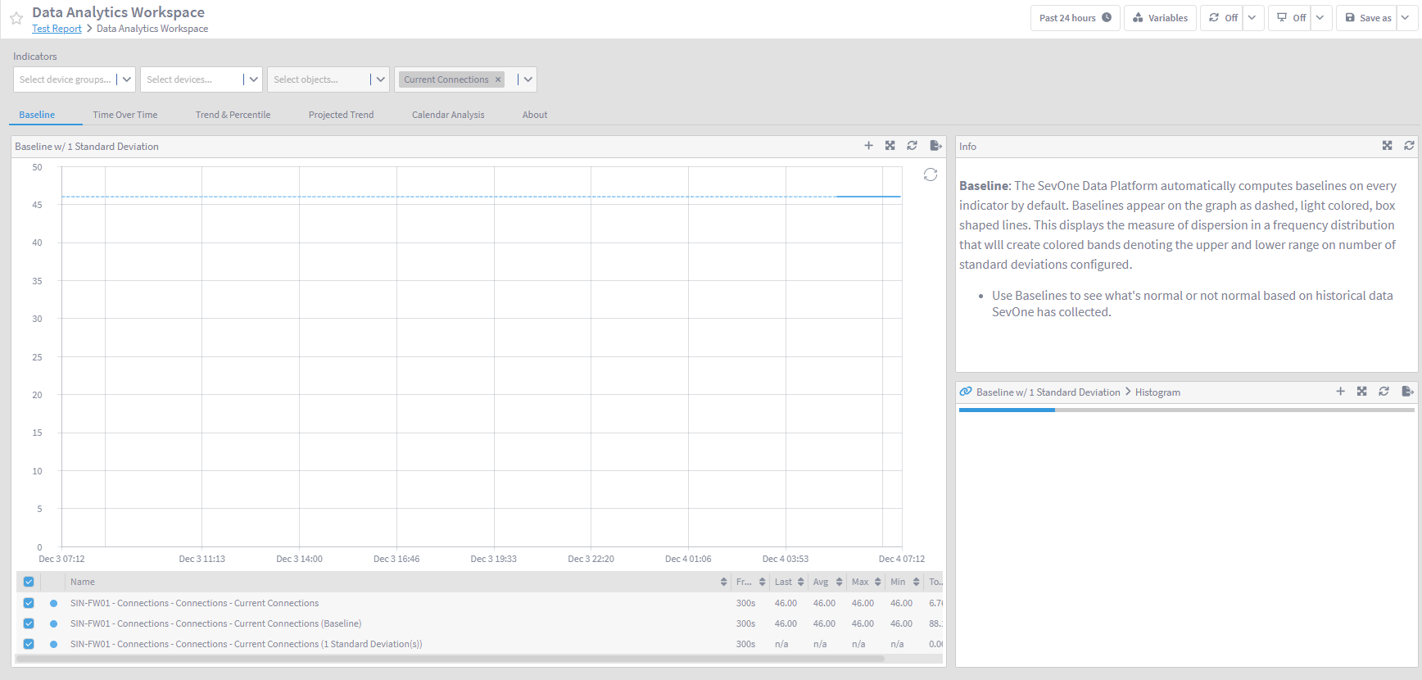This screenshot has height=680, width=1422.
Task: Click the presentation mode Off button
Action: 1290,18
